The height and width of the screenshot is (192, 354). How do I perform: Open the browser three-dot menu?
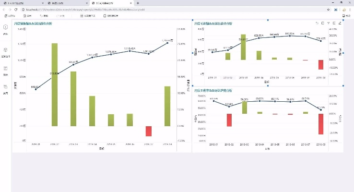point(349,9)
